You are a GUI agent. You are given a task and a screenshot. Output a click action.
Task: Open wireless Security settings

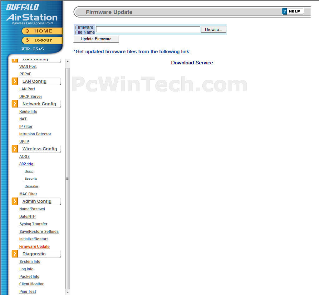pyautogui.click(x=31, y=179)
